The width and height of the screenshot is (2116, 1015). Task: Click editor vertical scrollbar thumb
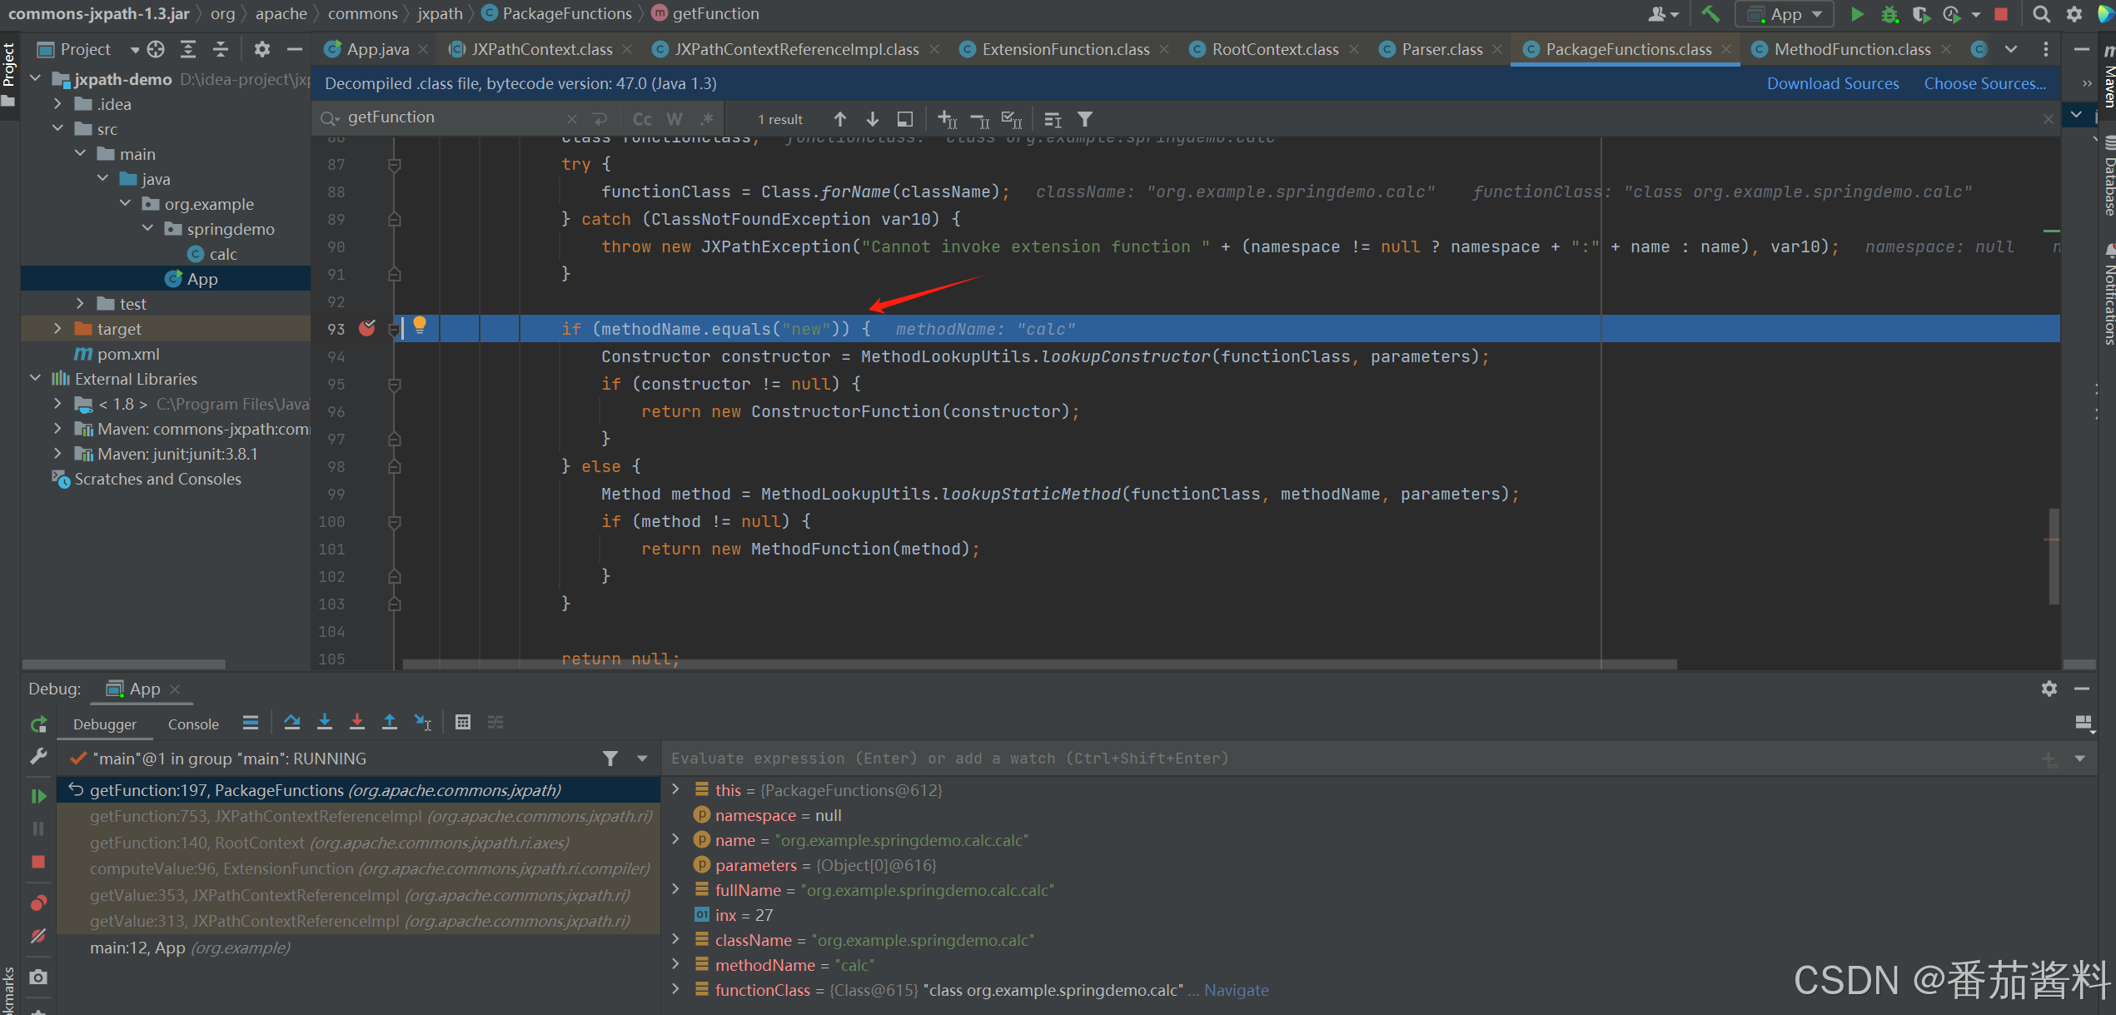point(2054,556)
